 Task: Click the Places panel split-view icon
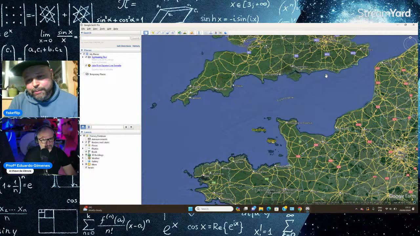88,127
